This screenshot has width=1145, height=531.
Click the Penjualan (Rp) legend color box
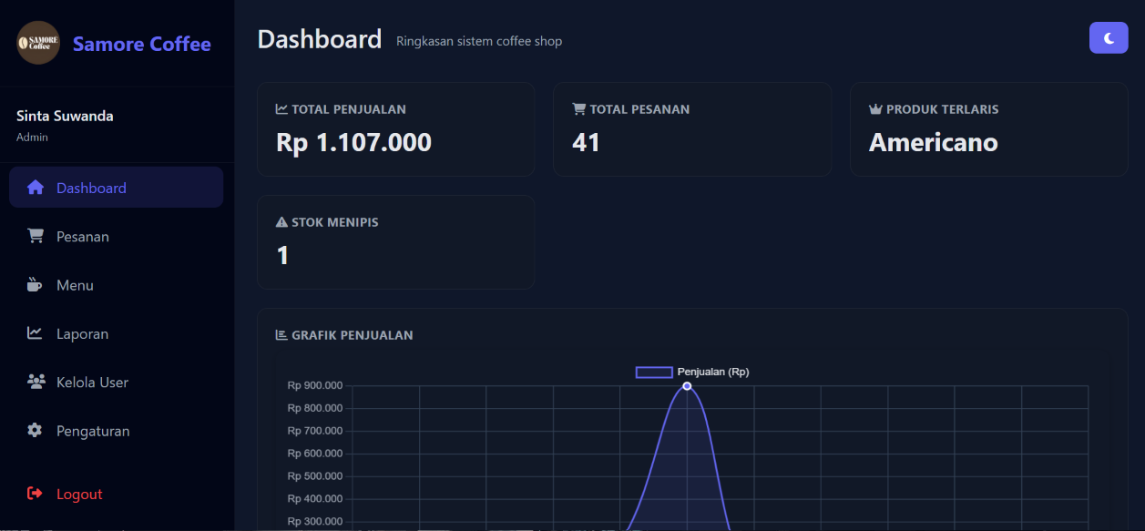point(654,372)
